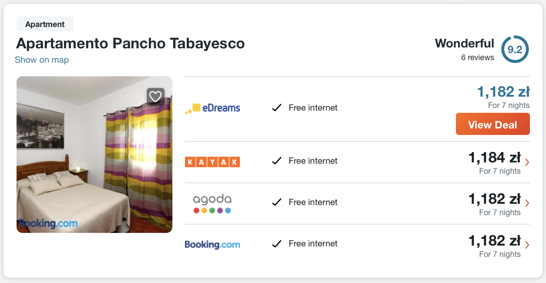Image resolution: width=546 pixels, height=283 pixels.
Task: Click the Booking.com logo in deals list
Action: 212,244
